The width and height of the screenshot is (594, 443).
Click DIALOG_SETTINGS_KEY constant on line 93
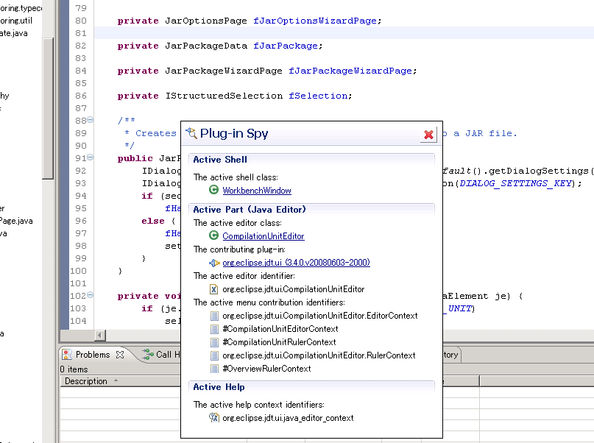515,183
